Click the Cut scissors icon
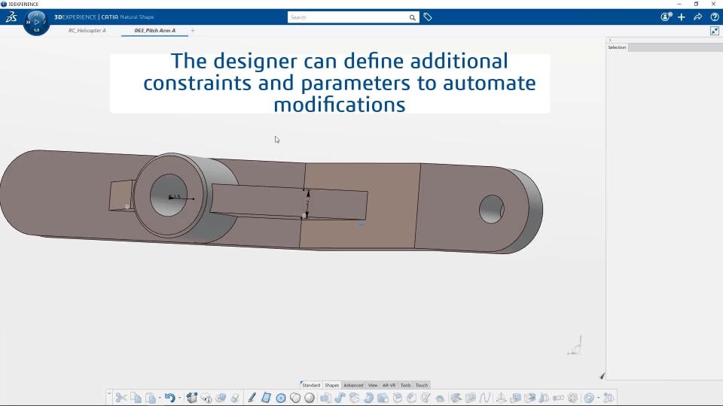 click(121, 398)
